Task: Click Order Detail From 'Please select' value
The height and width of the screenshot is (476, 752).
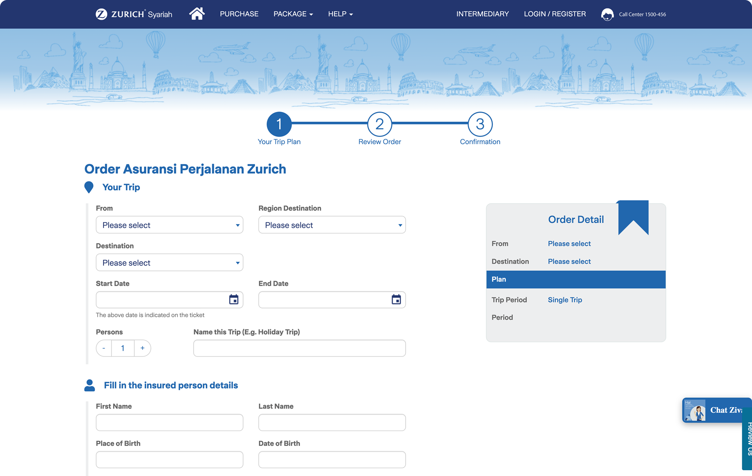Action: (569, 243)
